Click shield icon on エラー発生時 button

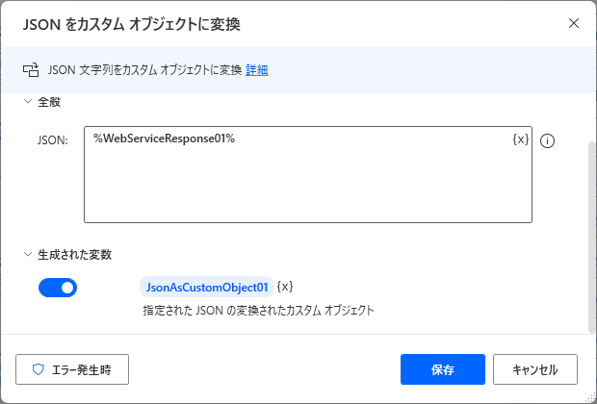pos(39,369)
